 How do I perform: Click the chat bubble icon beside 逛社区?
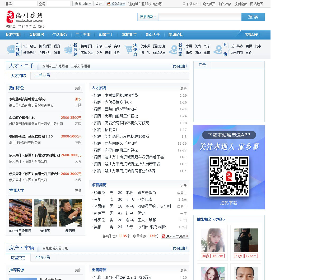[x=11, y=49]
